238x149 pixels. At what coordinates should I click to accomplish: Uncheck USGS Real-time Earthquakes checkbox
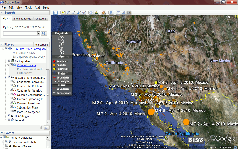(7, 48)
